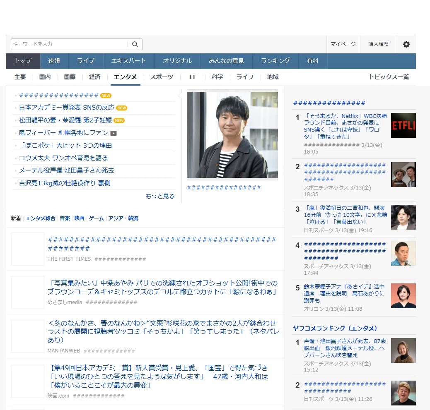Go to the みんなの意見 tab
Viewport: 430px width, 410px height.
coord(227,61)
